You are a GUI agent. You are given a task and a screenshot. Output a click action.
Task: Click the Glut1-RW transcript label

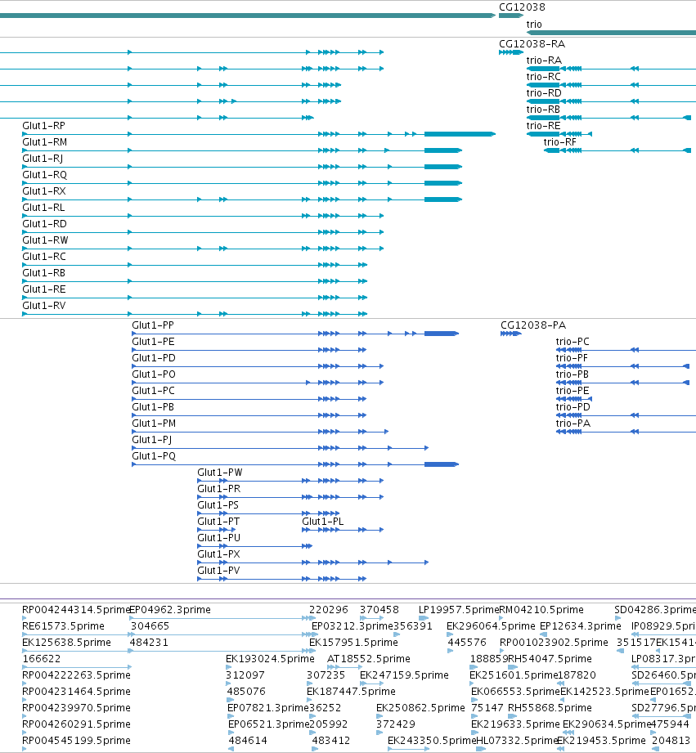pyautogui.click(x=45, y=240)
